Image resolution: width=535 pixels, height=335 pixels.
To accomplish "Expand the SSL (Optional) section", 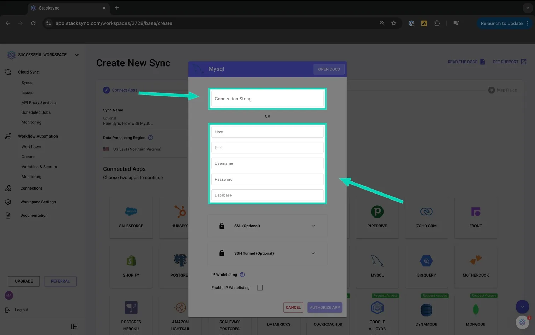I will point(267,226).
